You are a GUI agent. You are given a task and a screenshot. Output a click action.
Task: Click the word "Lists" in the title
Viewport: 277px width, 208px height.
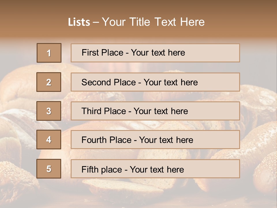coord(79,22)
